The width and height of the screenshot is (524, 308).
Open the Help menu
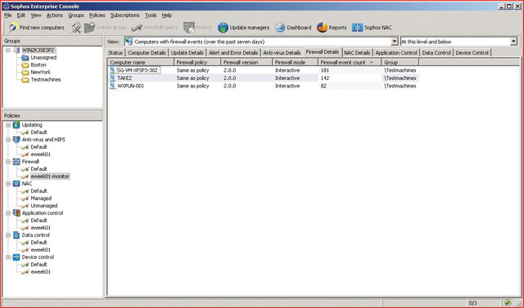167,16
